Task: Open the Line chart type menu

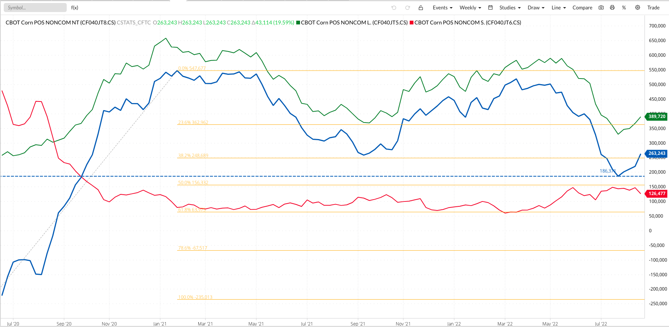Action: tap(558, 8)
